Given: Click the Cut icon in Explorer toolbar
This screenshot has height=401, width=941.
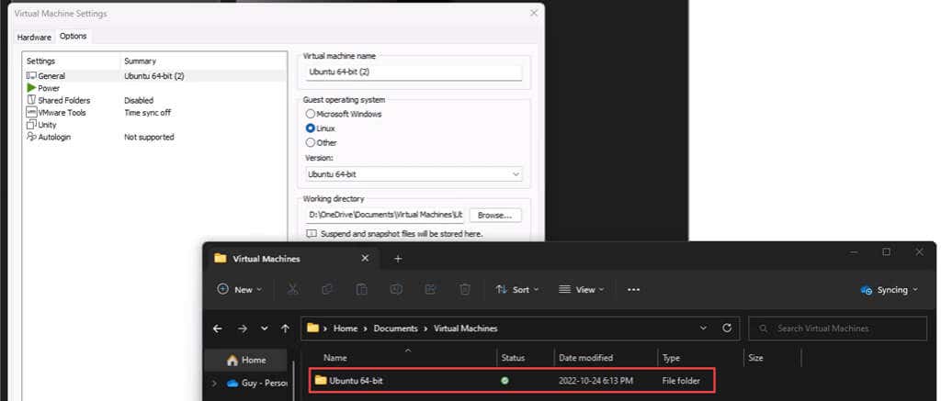Looking at the screenshot, I should coord(292,289).
